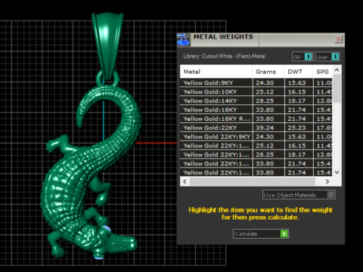Select the Yellow Gold:18KY R... row
The height and width of the screenshot is (272, 363).
(x=256, y=119)
